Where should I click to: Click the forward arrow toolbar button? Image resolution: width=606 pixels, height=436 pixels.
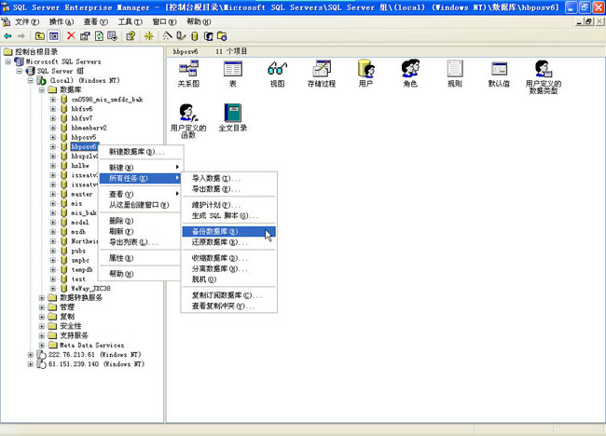(x=21, y=36)
